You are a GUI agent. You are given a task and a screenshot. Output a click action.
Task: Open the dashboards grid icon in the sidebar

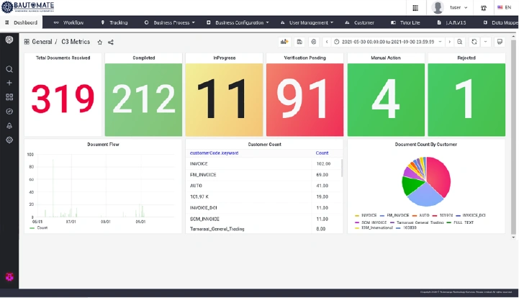tap(9, 97)
